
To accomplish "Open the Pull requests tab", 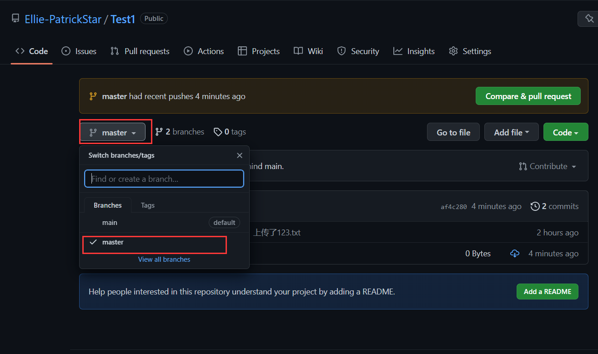I will 140,51.
